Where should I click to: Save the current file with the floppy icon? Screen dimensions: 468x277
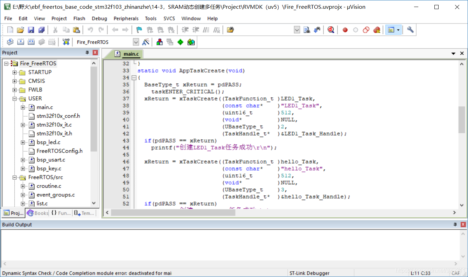pyautogui.click(x=31, y=30)
